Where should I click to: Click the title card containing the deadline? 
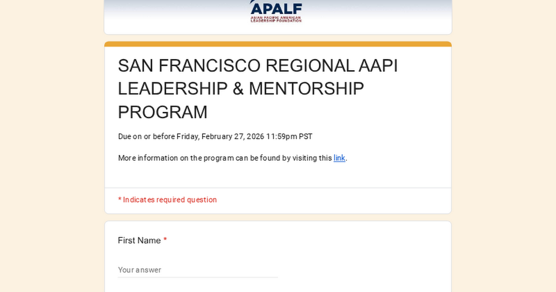coord(278,116)
